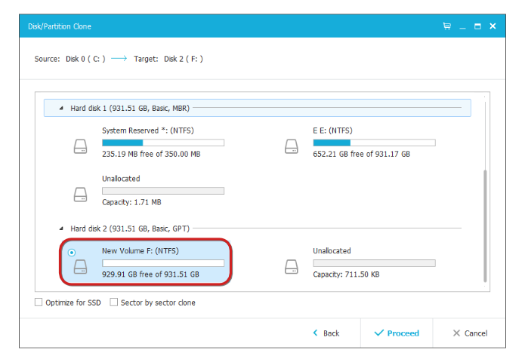Click the 'Disk 2 ( F: )' target text
Image resolution: width=525 pixels, height=362 pixels.
coord(184,59)
